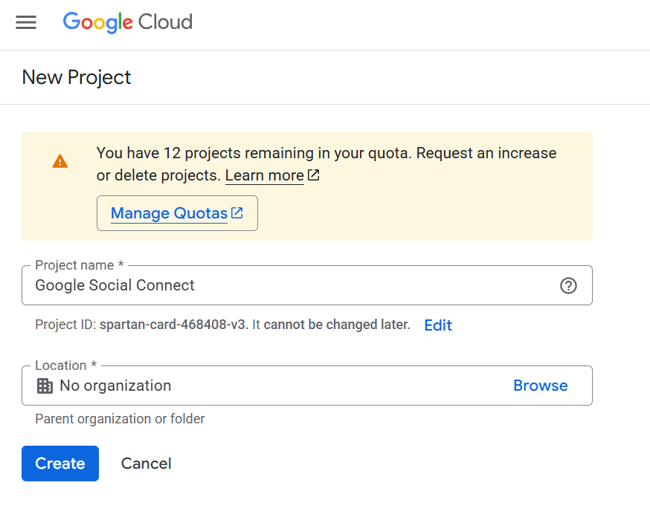This screenshot has height=517, width=650.
Task: Open the Learn more external link
Action: pos(272,175)
